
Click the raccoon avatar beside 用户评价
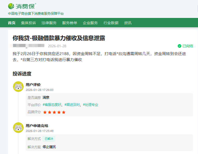18,86
